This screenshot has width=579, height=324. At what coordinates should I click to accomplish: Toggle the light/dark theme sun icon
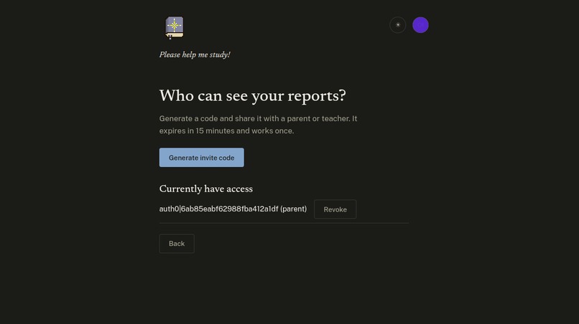click(398, 25)
